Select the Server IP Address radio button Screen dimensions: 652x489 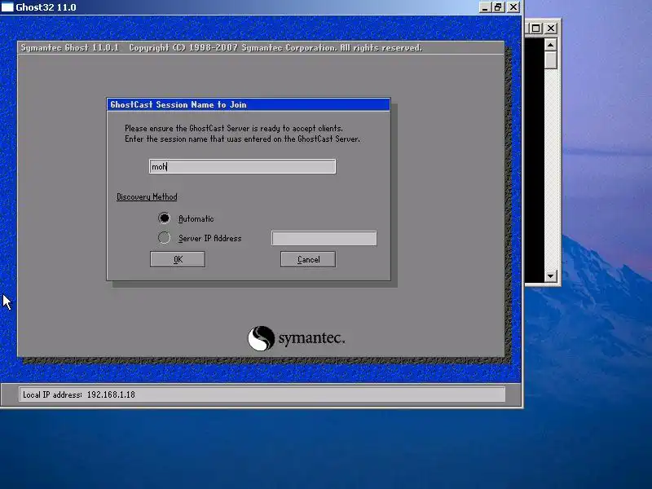tap(164, 237)
